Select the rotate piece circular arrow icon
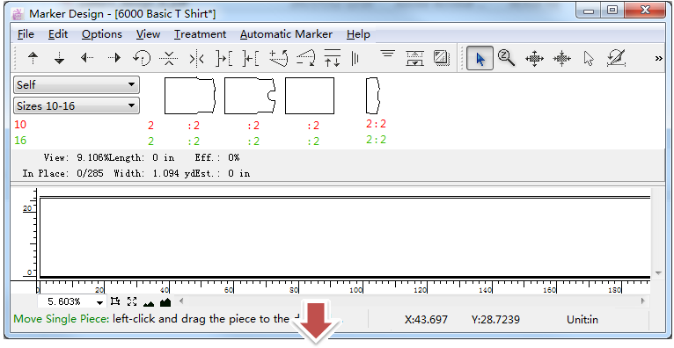 click(x=142, y=58)
